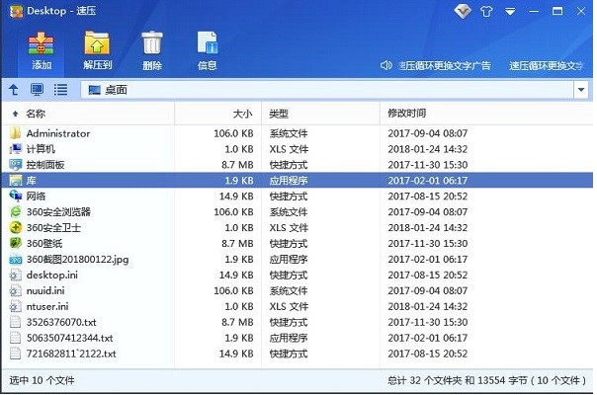Select the 360截图201800122.jpg image icon
The height and width of the screenshot is (395, 597).
tap(15, 259)
